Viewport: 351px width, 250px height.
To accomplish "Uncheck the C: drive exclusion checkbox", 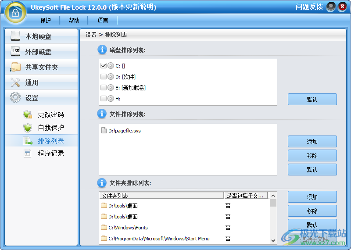I will [x=104, y=66].
